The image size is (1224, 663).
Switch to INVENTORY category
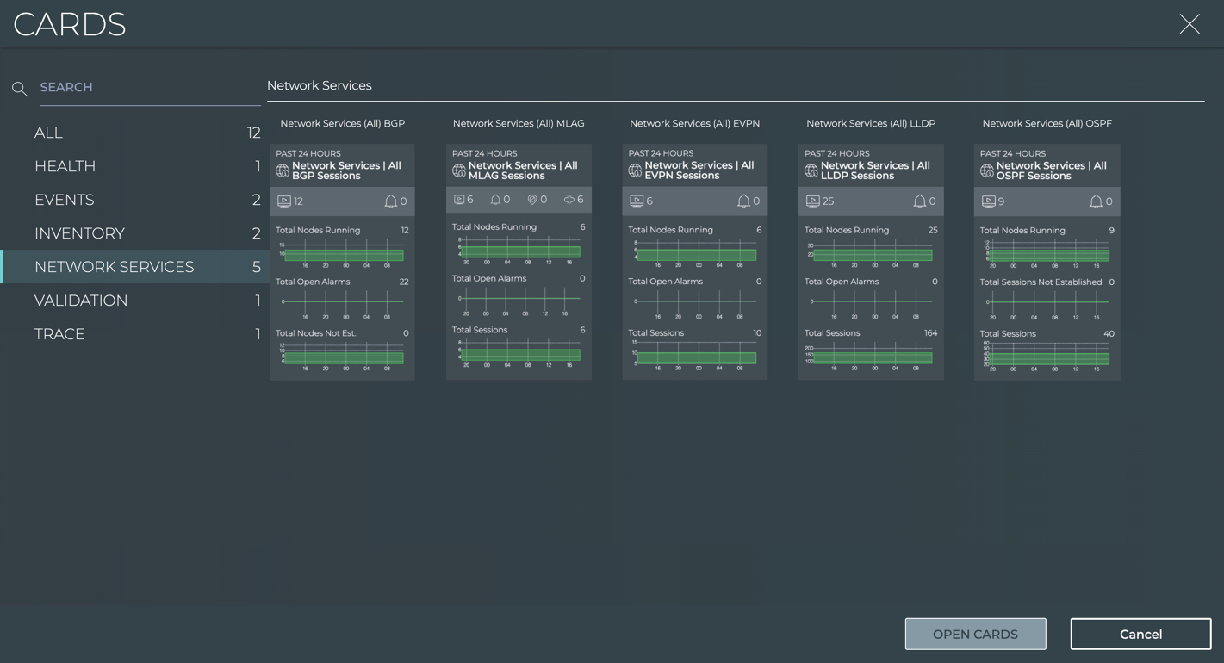tap(79, 233)
